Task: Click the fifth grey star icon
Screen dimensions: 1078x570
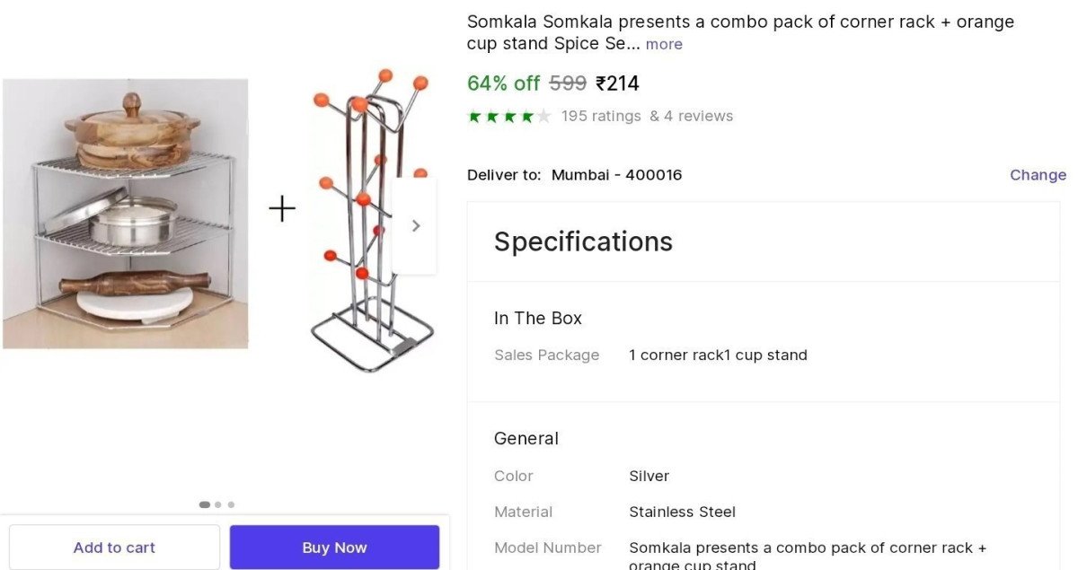Action: [543, 116]
